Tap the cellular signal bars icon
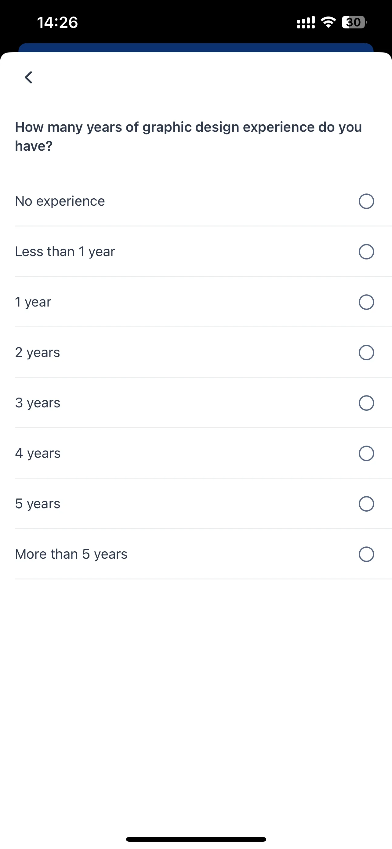The height and width of the screenshot is (849, 392). 306,22
